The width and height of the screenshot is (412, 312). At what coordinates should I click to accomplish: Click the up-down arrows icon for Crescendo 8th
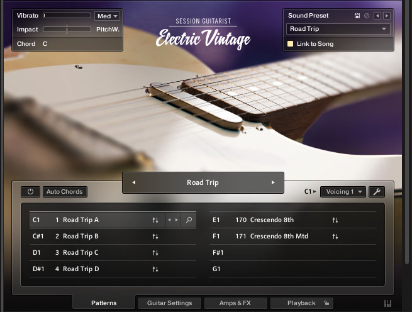(x=335, y=220)
